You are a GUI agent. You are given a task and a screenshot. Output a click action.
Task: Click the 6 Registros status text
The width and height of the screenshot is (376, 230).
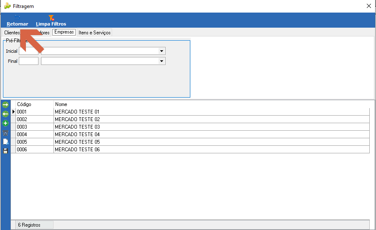tap(29, 225)
